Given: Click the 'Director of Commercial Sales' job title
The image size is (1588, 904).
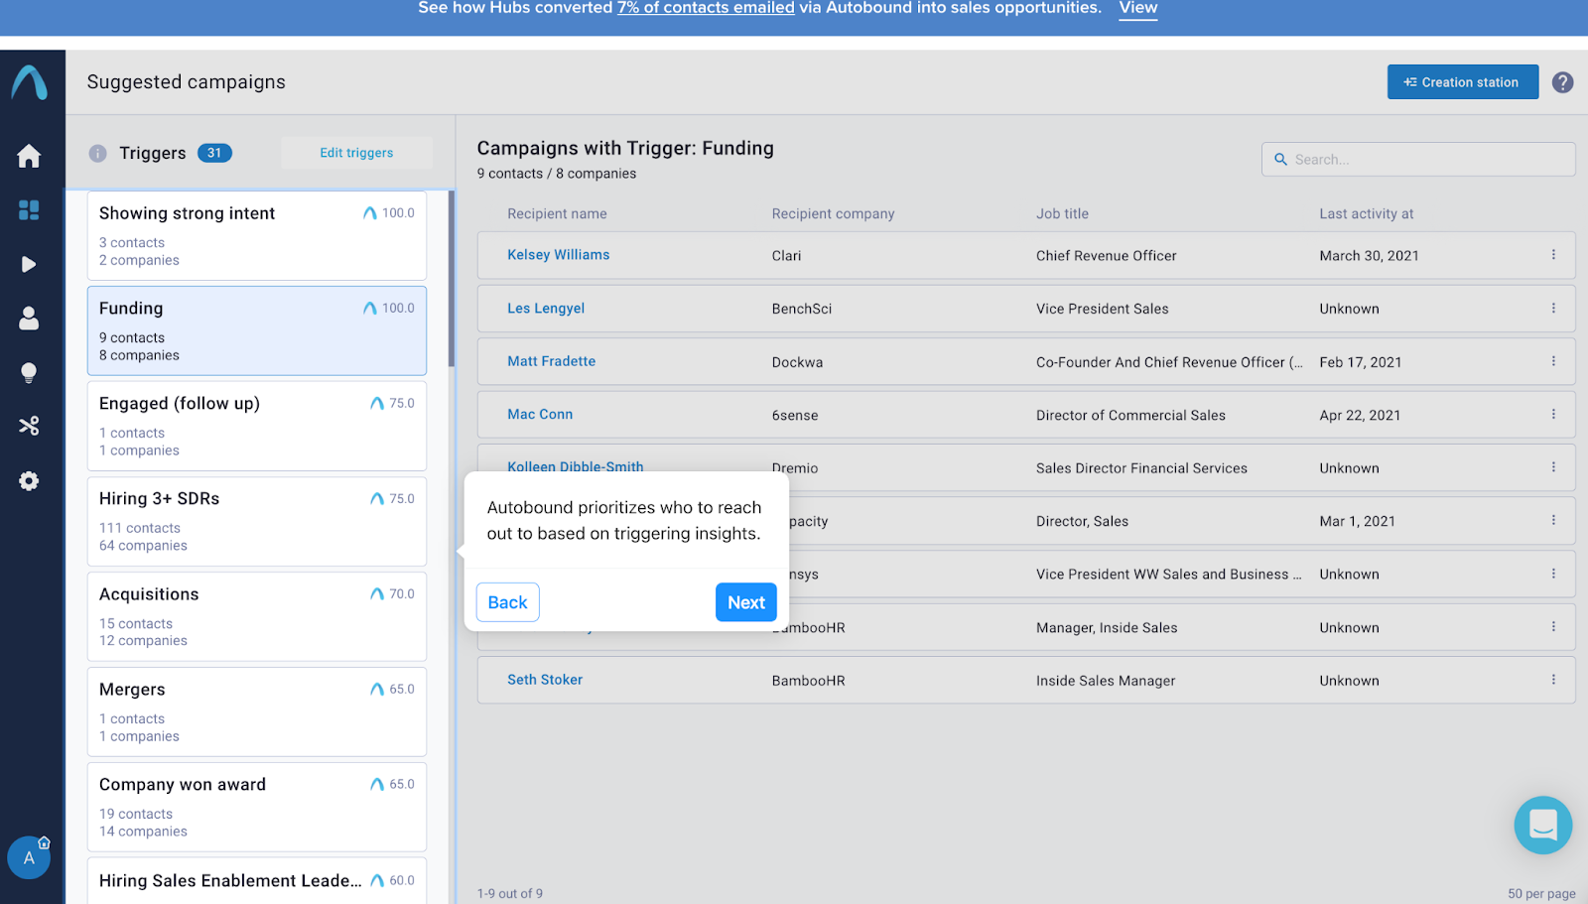Looking at the screenshot, I should [x=1130, y=416].
